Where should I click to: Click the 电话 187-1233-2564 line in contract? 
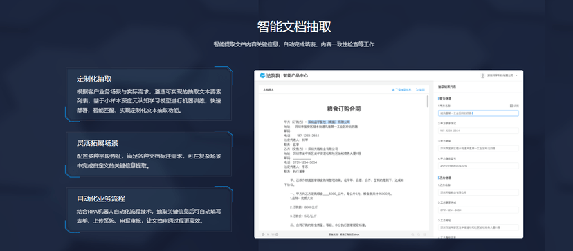[x=302, y=136]
